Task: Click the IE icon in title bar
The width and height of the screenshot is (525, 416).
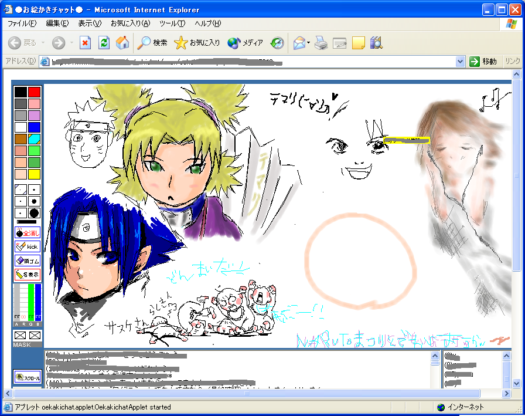Action: click(x=8, y=9)
